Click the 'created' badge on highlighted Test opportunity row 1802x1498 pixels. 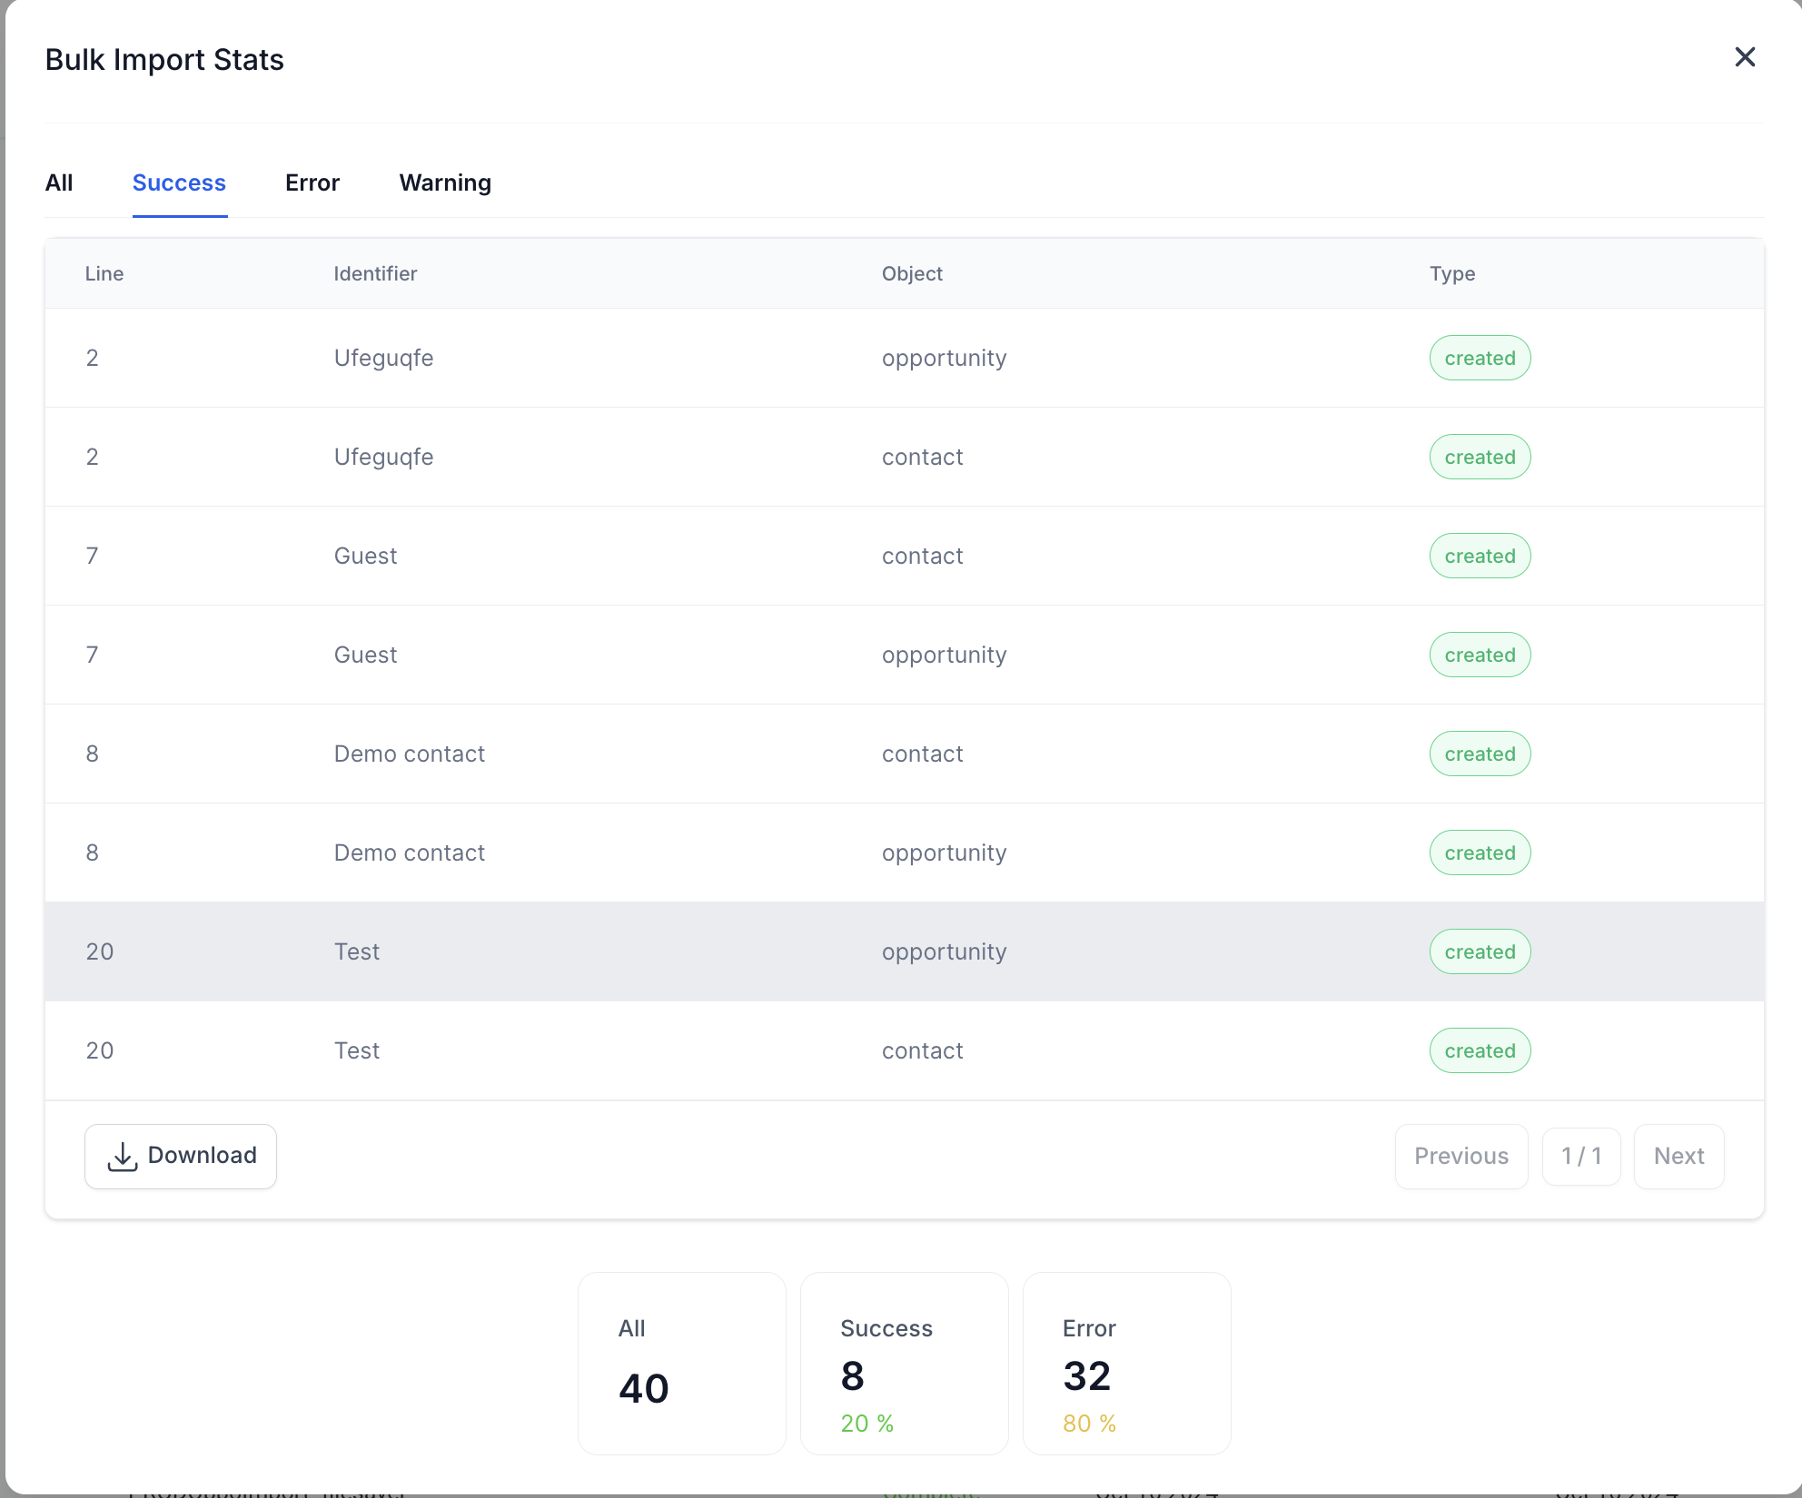click(1480, 951)
